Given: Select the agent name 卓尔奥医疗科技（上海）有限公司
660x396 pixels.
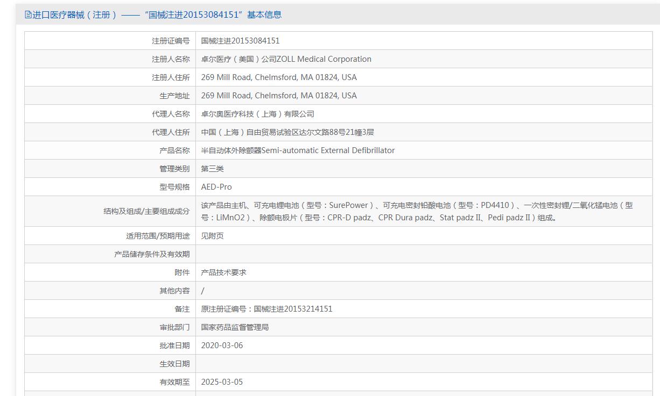Looking at the screenshot, I should [x=257, y=114].
